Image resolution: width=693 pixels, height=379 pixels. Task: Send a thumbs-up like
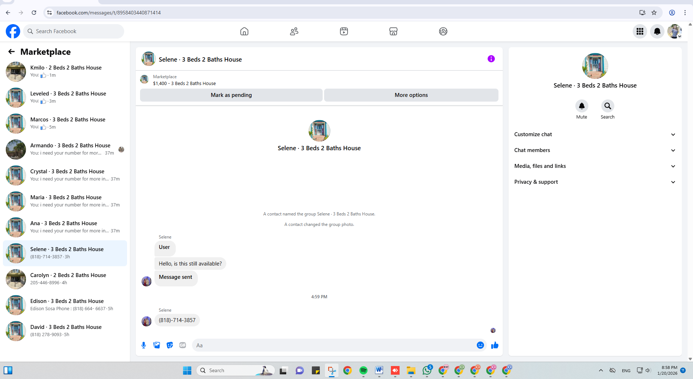(x=495, y=345)
